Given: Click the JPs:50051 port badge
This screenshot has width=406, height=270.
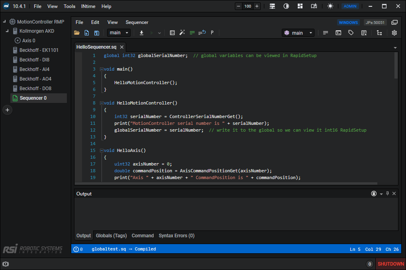Looking at the screenshot, I should [375, 23].
